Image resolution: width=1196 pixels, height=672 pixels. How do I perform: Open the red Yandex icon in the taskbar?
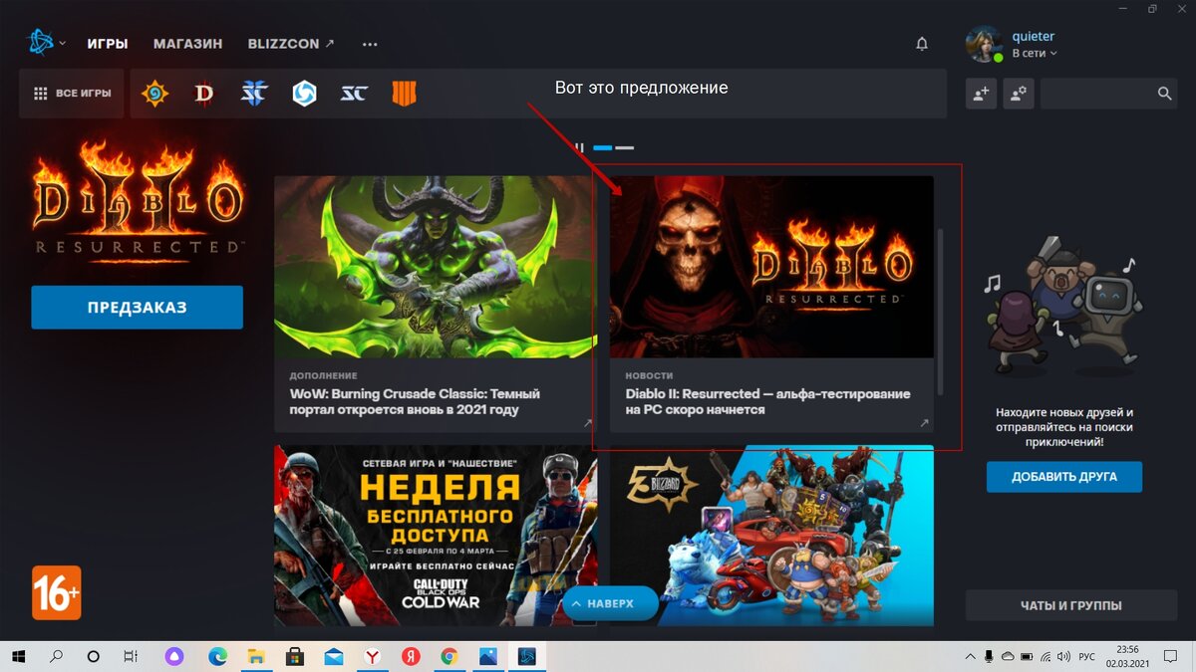pos(410,657)
